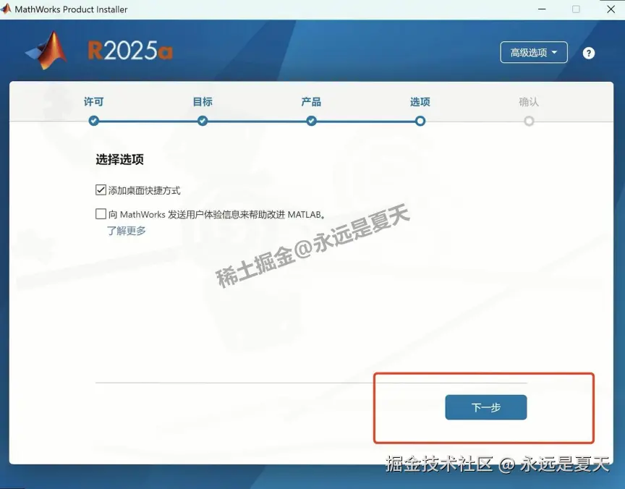
Task: Click the checkmark icon above 选项
Action: pos(420,121)
